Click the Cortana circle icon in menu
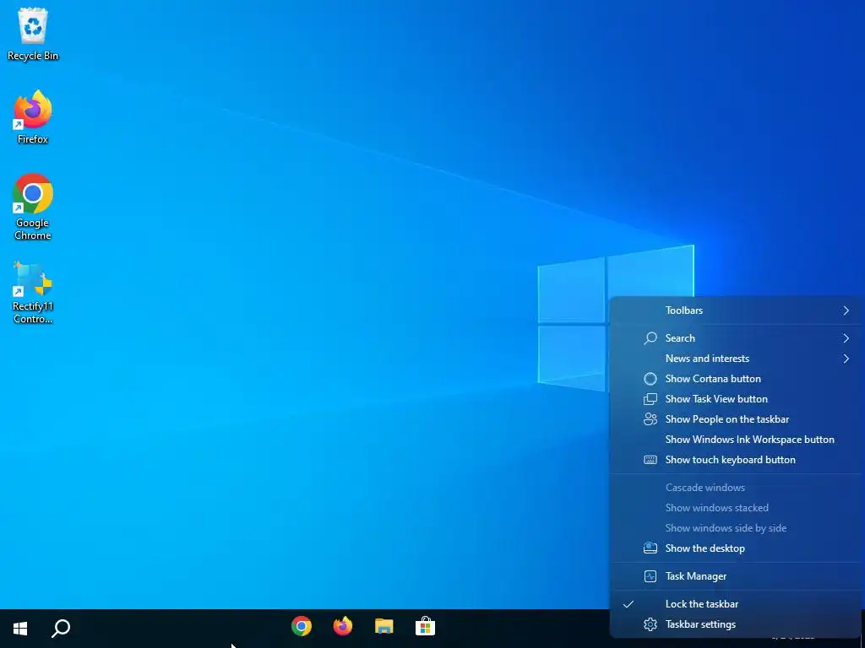 [650, 379]
